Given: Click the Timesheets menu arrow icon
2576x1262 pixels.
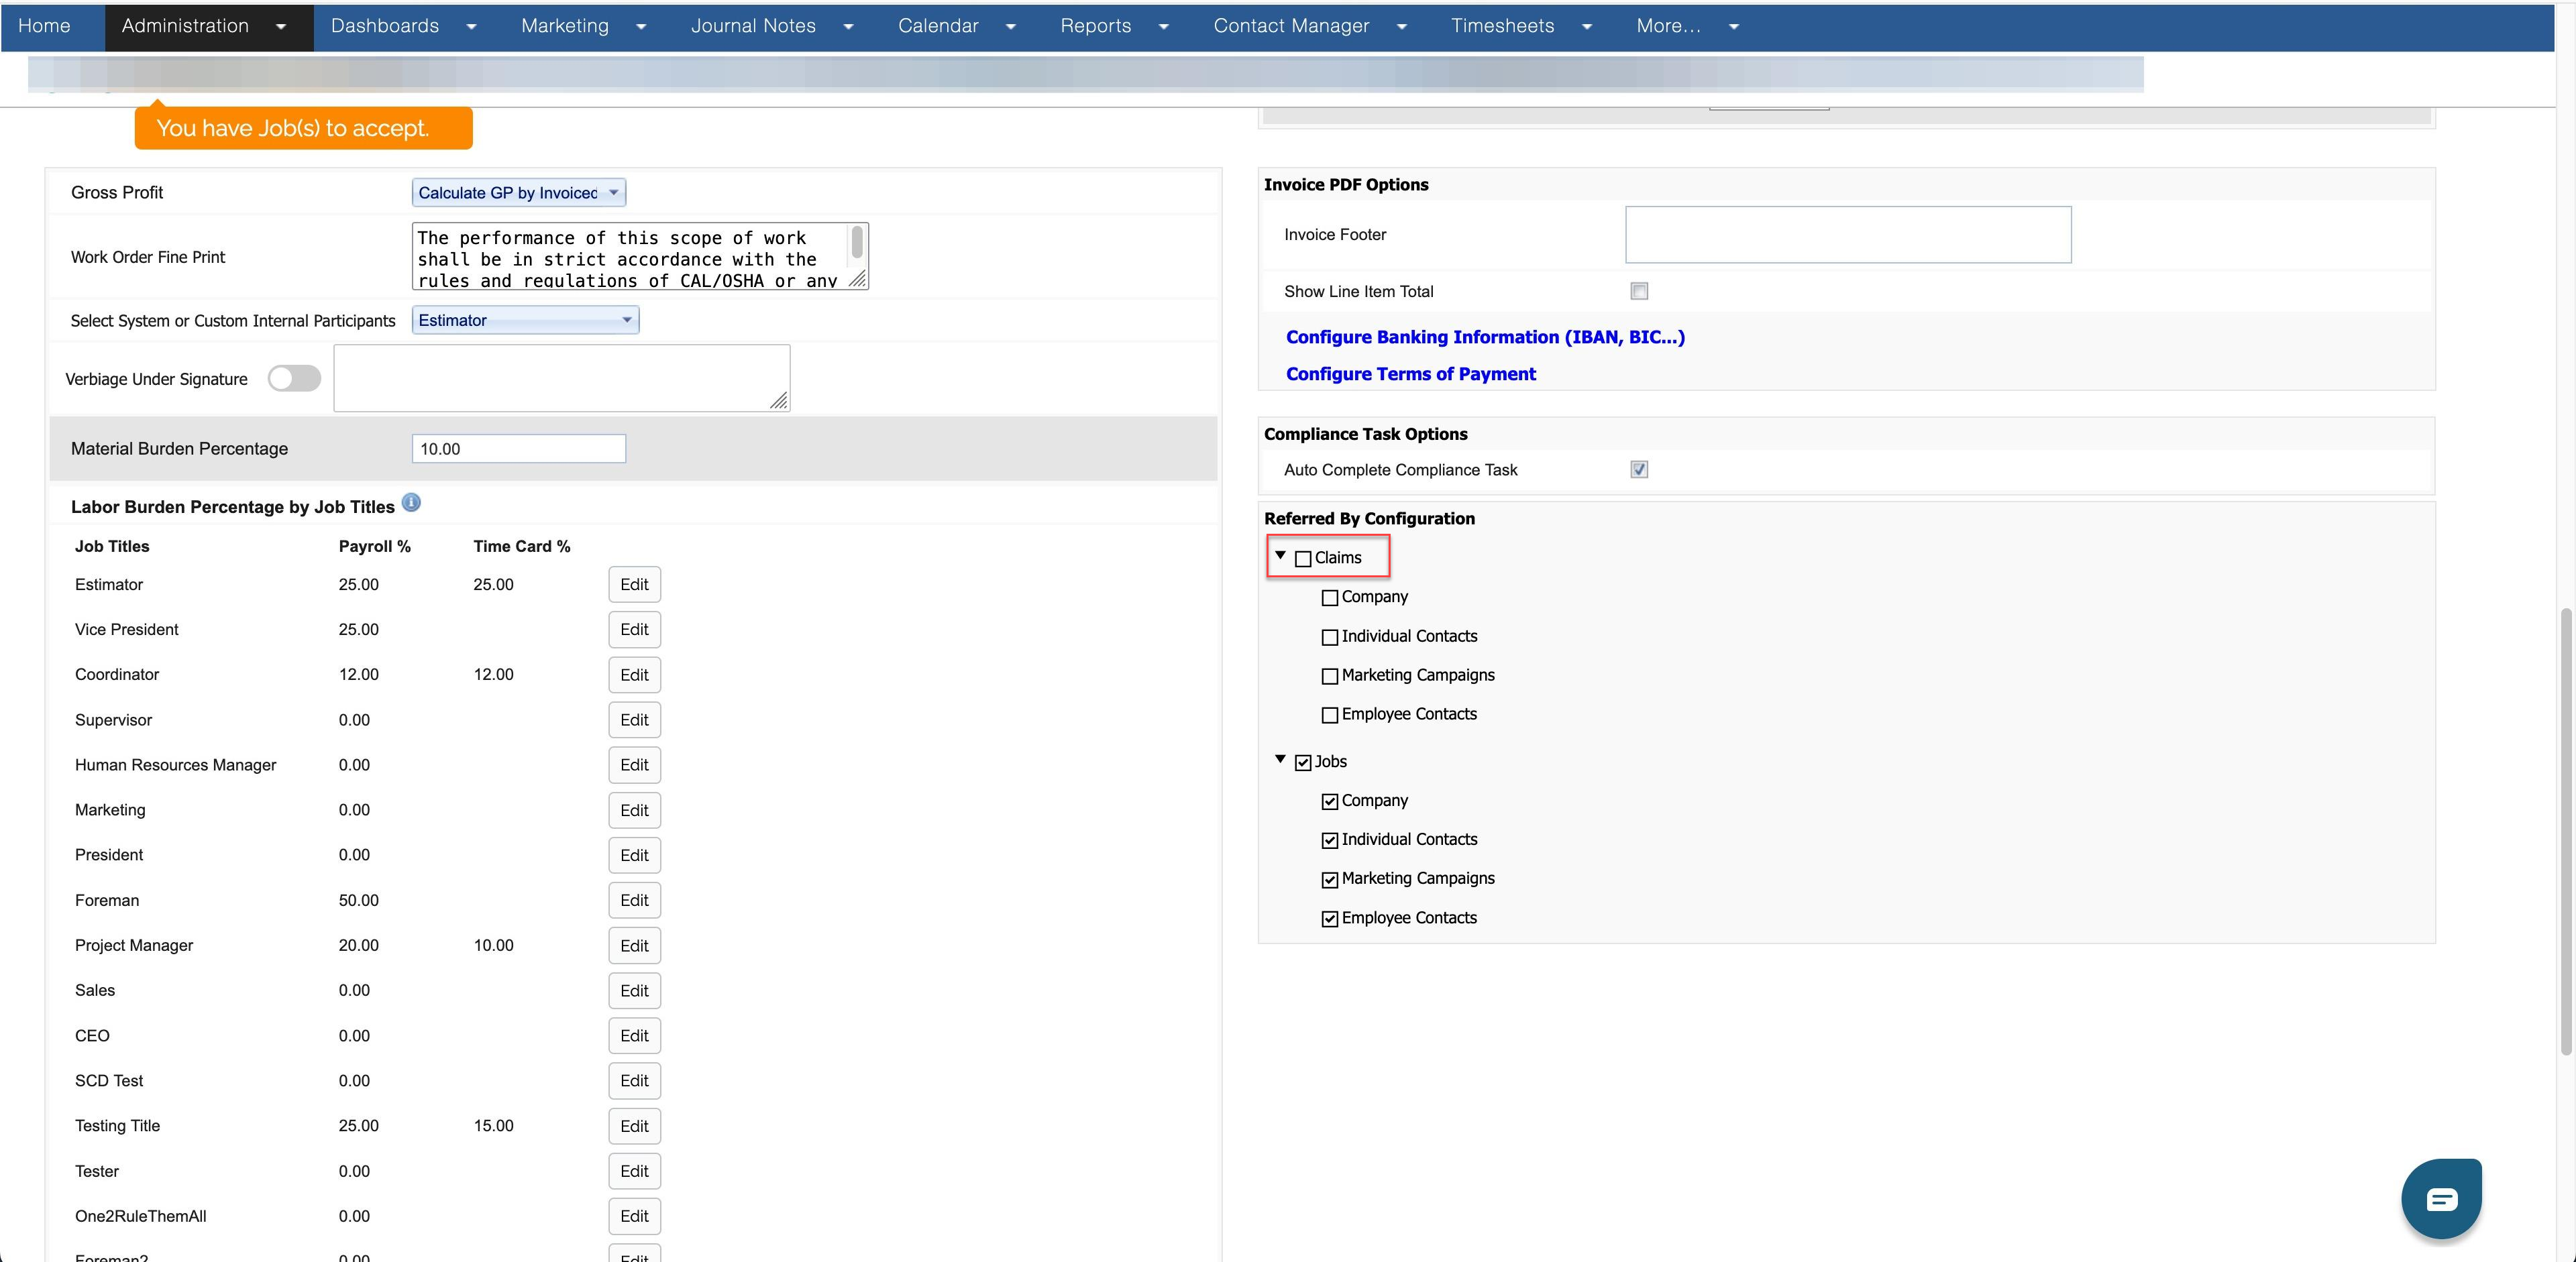Looking at the screenshot, I should pyautogui.click(x=1587, y=27).
